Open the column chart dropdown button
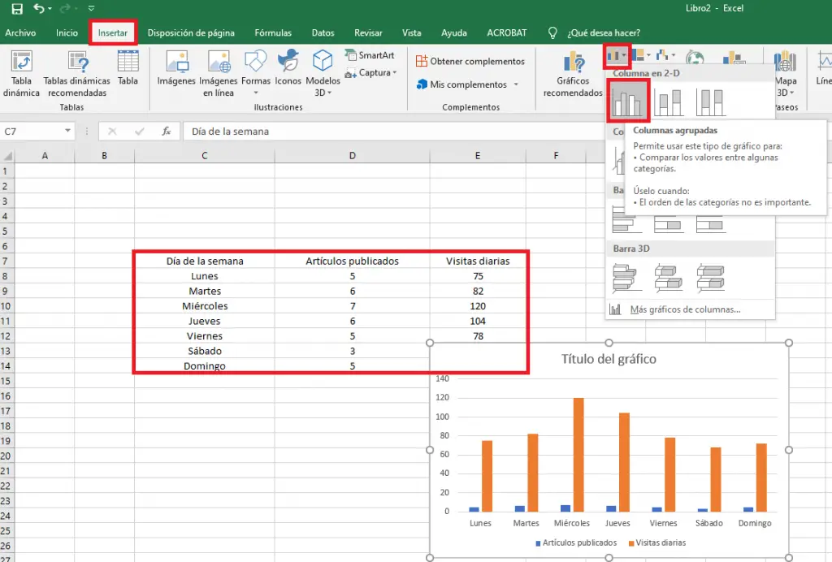The image size is (832, 562). point(617,56)
